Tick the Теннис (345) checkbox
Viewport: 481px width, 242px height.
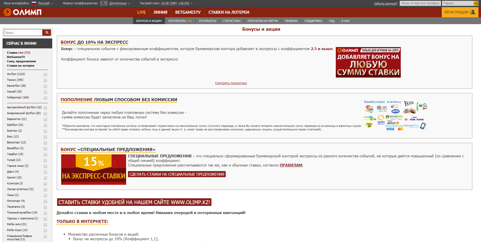(x=45, y=80)
